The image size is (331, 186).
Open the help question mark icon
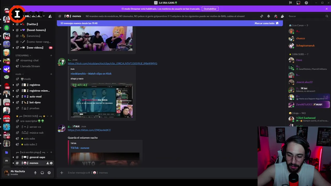click(x=306, y=3)
